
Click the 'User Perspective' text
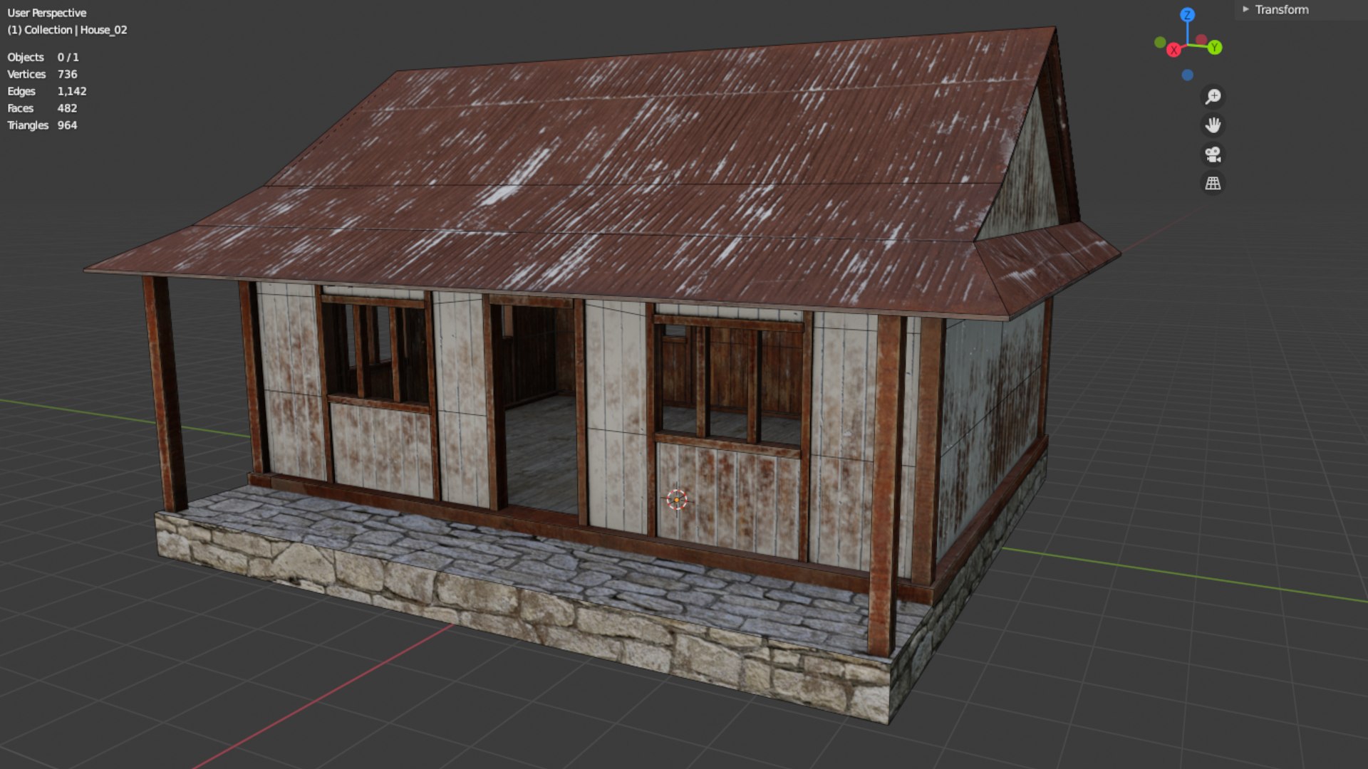[x=47, y=13]
